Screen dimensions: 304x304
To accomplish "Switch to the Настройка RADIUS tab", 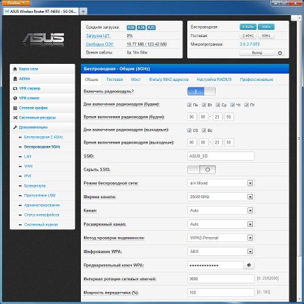I will [214, 80].
